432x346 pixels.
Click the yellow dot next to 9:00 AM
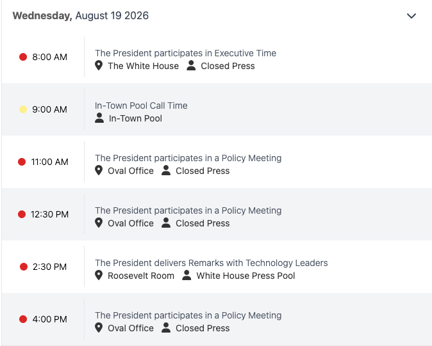pos(23,109)
